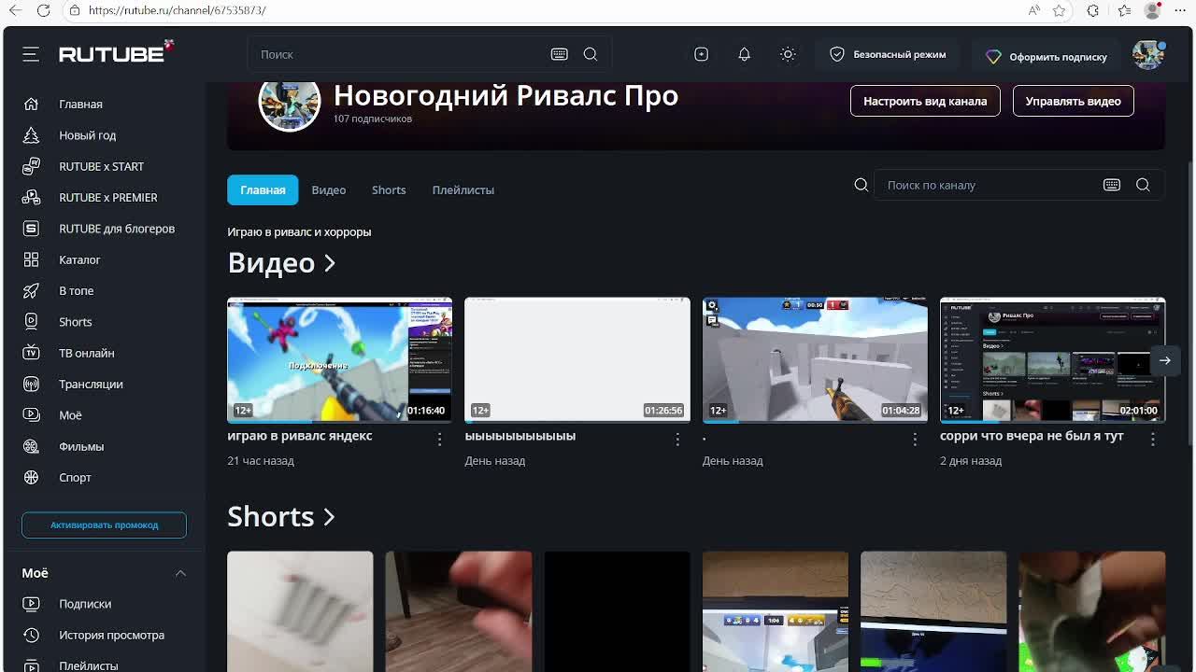The width and height of the screenshot is (1196, 672).
Task: Select the Главная channel tab
Action: click(x=263, y=189)
